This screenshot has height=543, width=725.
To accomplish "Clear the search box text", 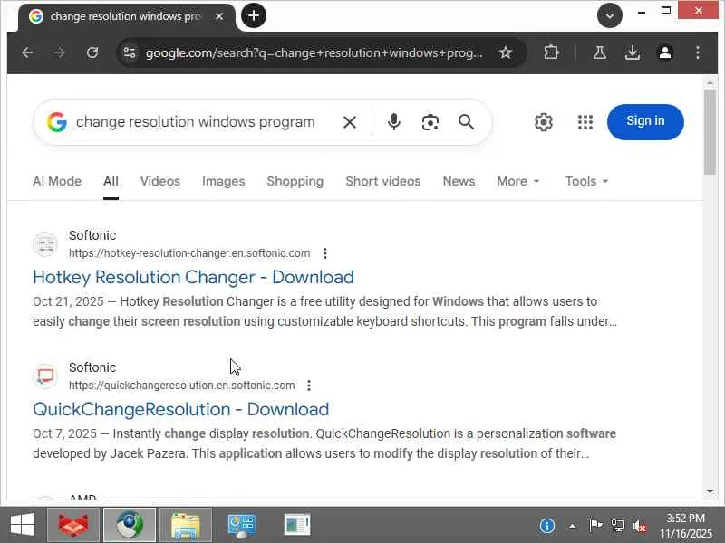I will pyautogui.click(x=350, y=122).
